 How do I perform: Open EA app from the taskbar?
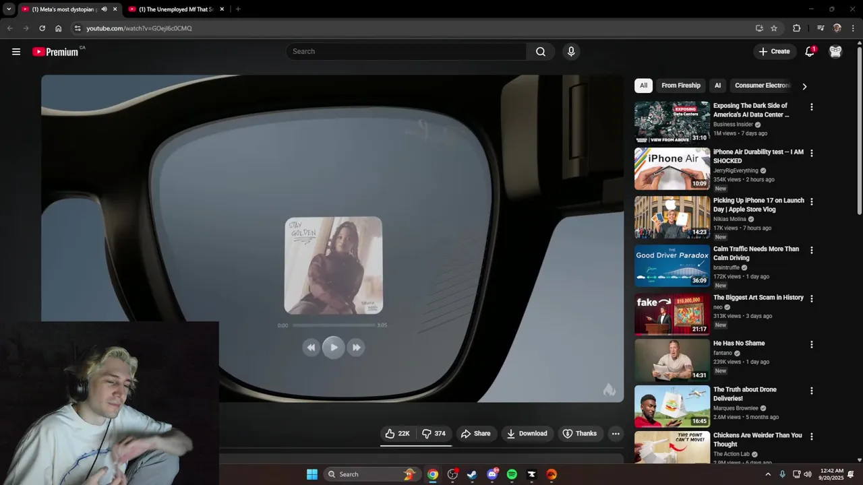552,474
